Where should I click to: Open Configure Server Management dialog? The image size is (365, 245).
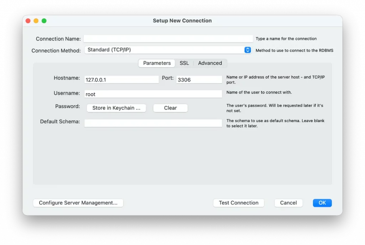pos(78,203)
